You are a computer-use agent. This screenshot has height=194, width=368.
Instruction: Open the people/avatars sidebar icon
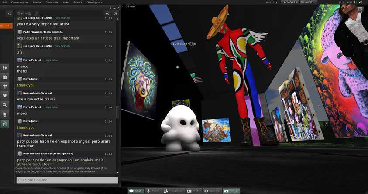click(5, 67)
